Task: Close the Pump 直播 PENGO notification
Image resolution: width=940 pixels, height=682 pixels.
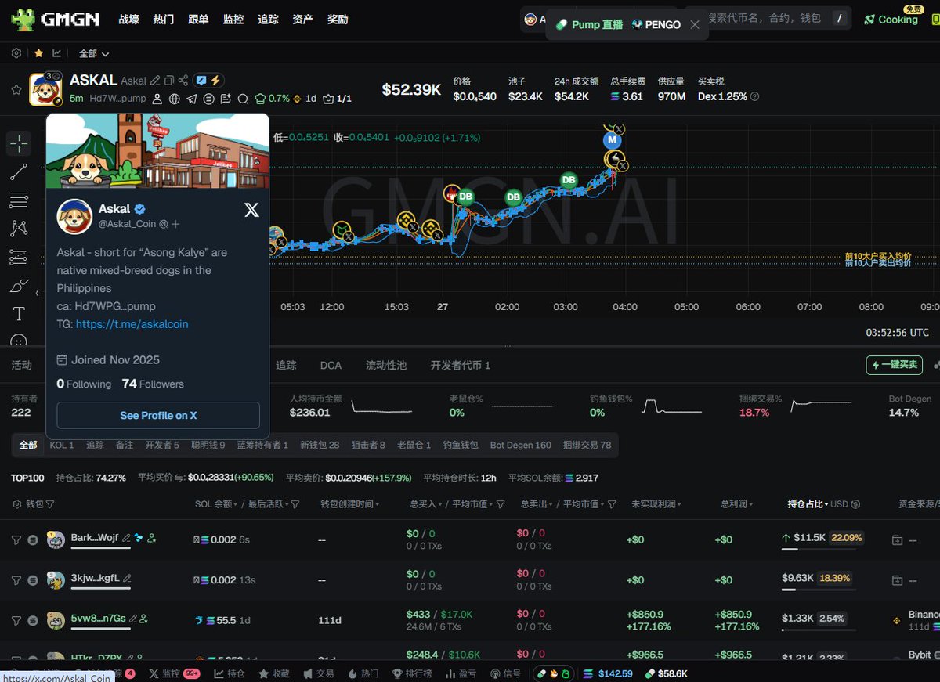Action: (x=695, y=25)
